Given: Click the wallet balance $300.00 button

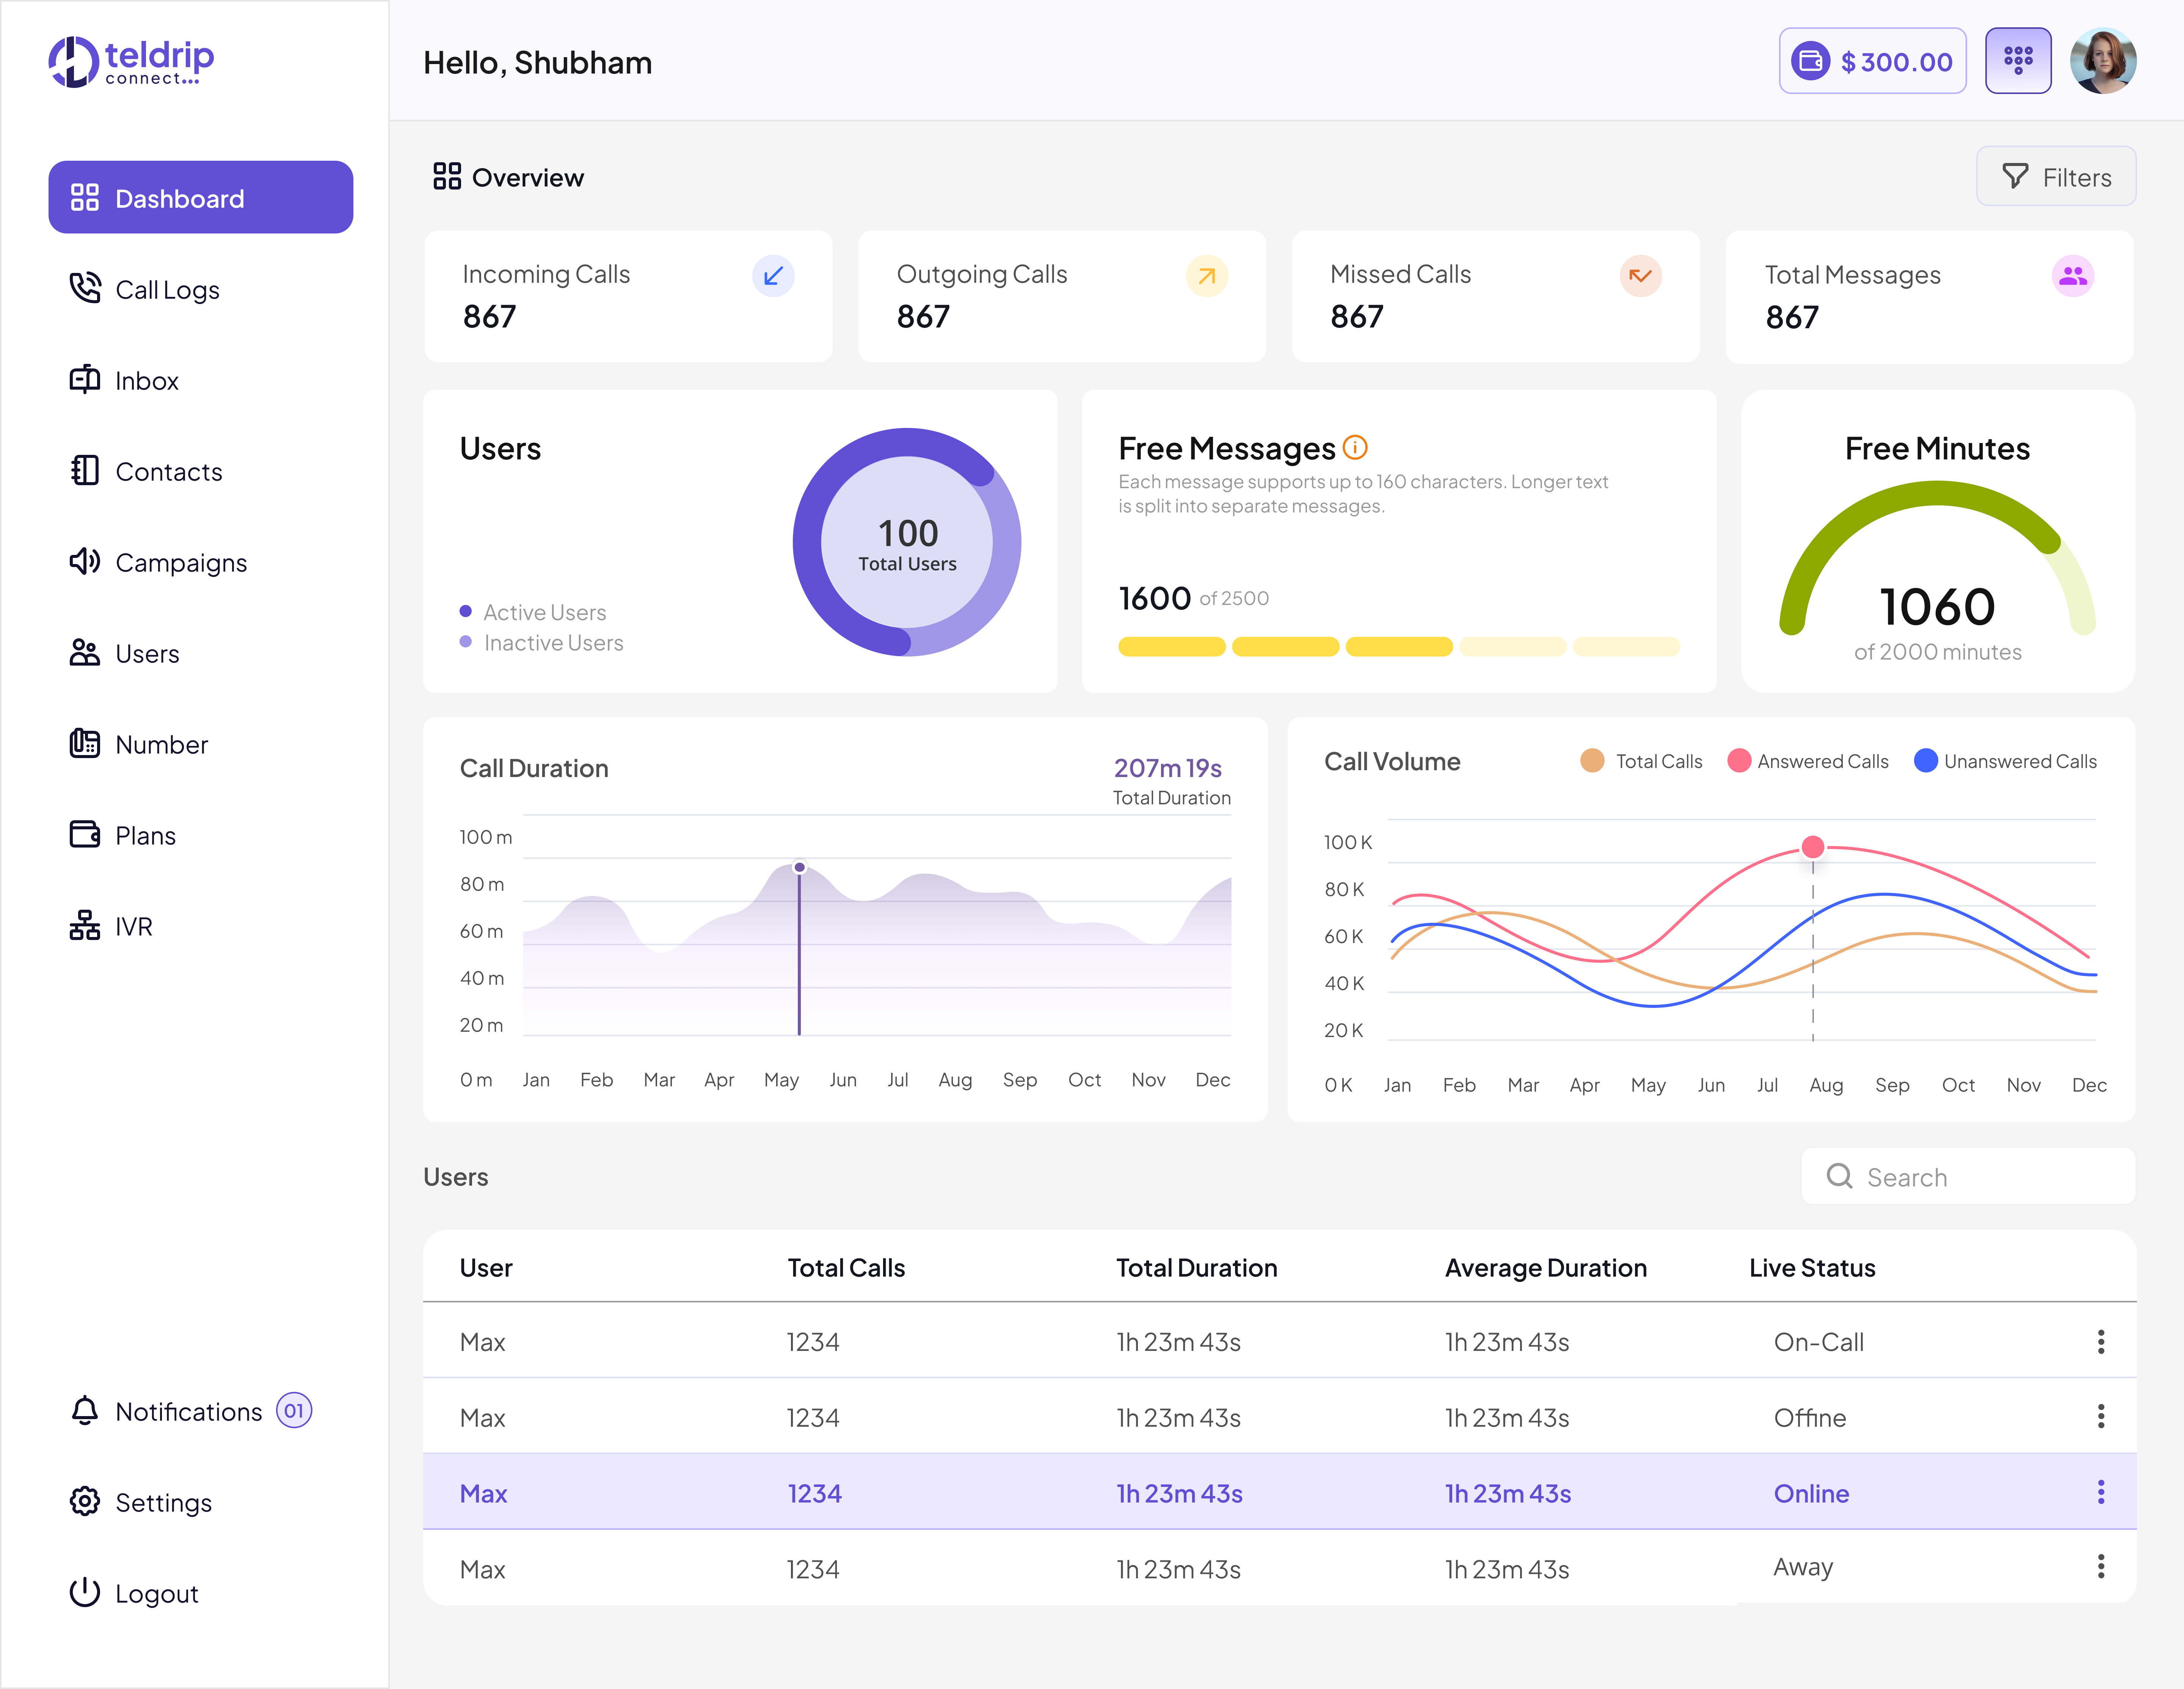Looking at the screenshot, I should (x=1871, y=61).
